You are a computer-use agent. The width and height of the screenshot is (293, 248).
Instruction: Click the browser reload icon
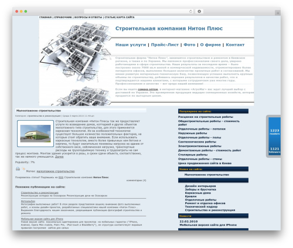(x=190, y=11)
